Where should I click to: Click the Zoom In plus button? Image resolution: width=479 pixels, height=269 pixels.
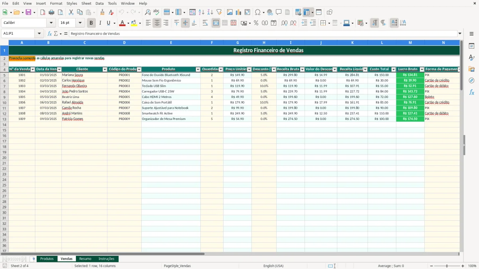coord(463,266)
